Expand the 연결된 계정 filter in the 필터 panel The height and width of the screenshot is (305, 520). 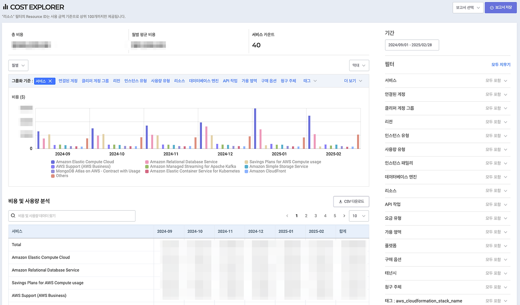[448, 94]
